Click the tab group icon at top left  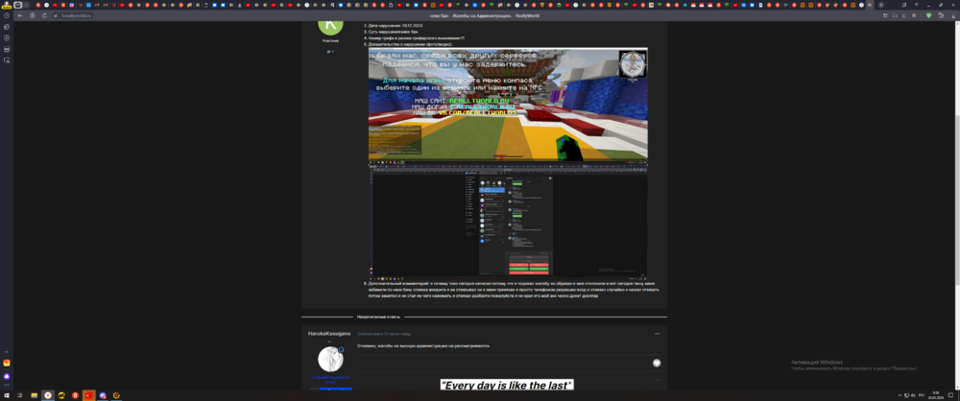(17, 4)
